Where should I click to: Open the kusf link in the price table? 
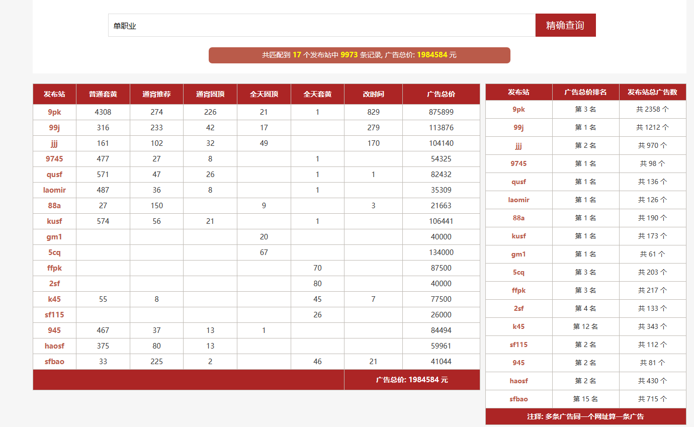pyautogui.click(x=54, y=221)
